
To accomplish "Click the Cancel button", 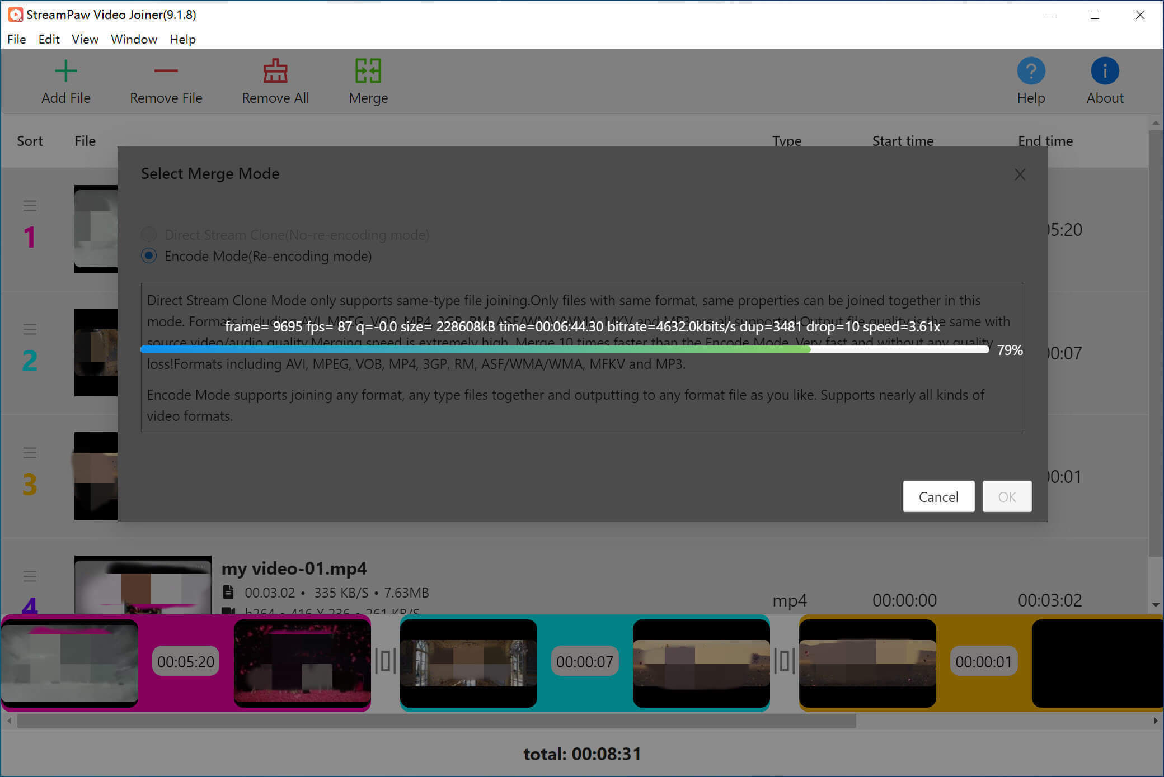I will pyautogui.click(x=938, y=496).
